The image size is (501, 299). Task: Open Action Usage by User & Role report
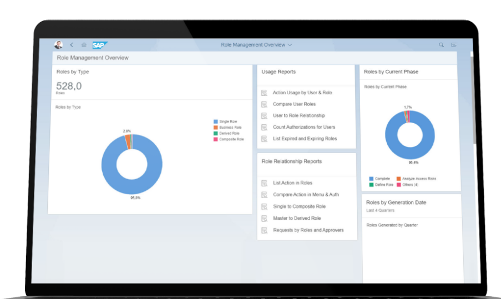tap(302, 93)
